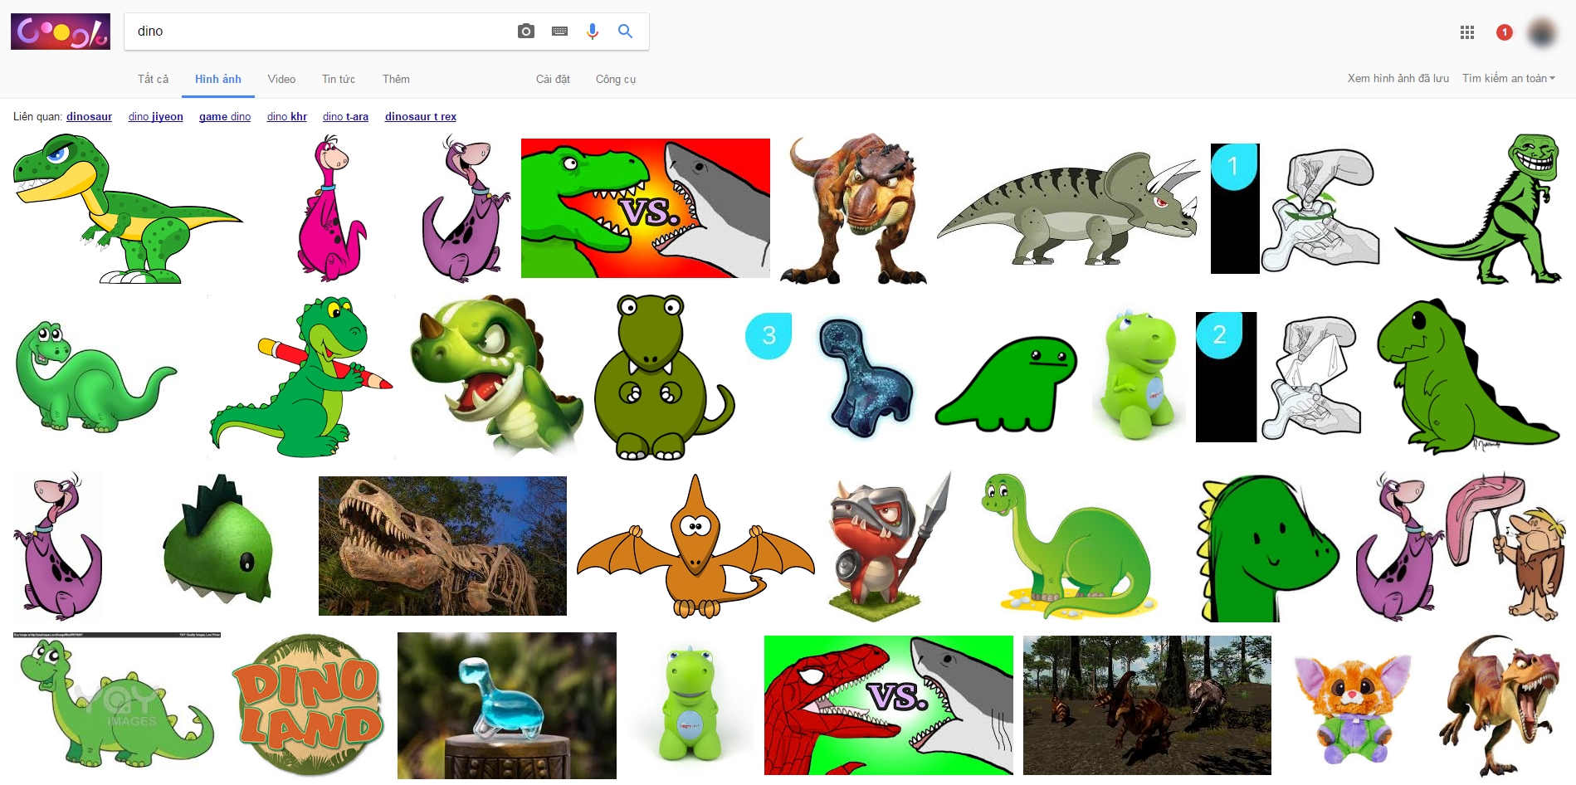Click the related search link 'dino jiyeon'
1576x785 pixels.
click(155, 117)
